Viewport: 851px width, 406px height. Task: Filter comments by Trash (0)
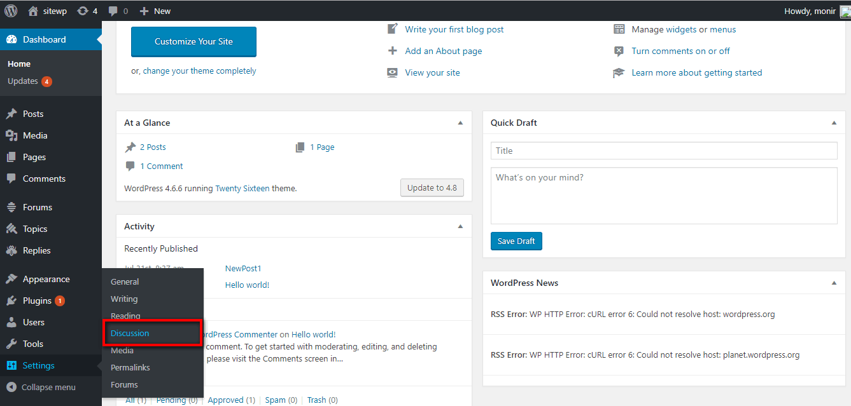click(323, 400)
